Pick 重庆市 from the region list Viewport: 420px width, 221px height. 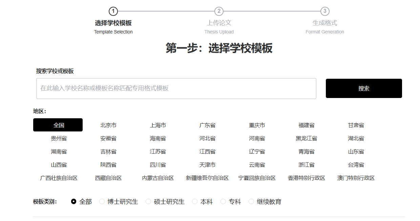click(x=257, y=125)
